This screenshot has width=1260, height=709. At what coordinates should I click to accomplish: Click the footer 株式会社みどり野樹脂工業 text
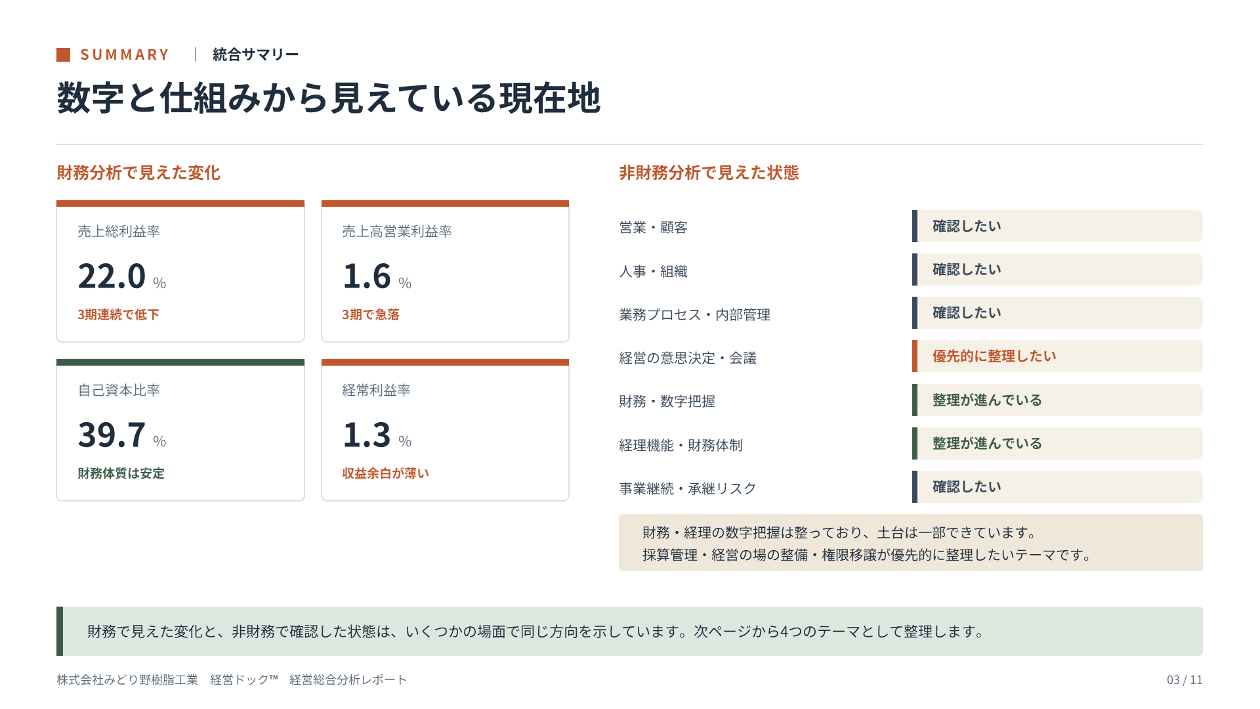pos(127,680)
